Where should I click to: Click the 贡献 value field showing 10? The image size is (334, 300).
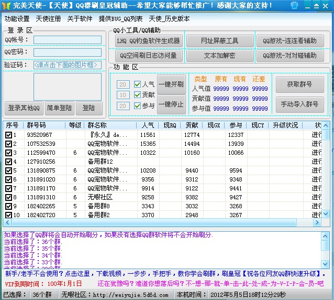[123, 95]
